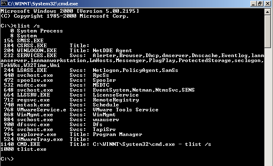Screen dimensions: 273x166
Task: Click the regsvc.exe process name
Action: click(x=33, y=100)
